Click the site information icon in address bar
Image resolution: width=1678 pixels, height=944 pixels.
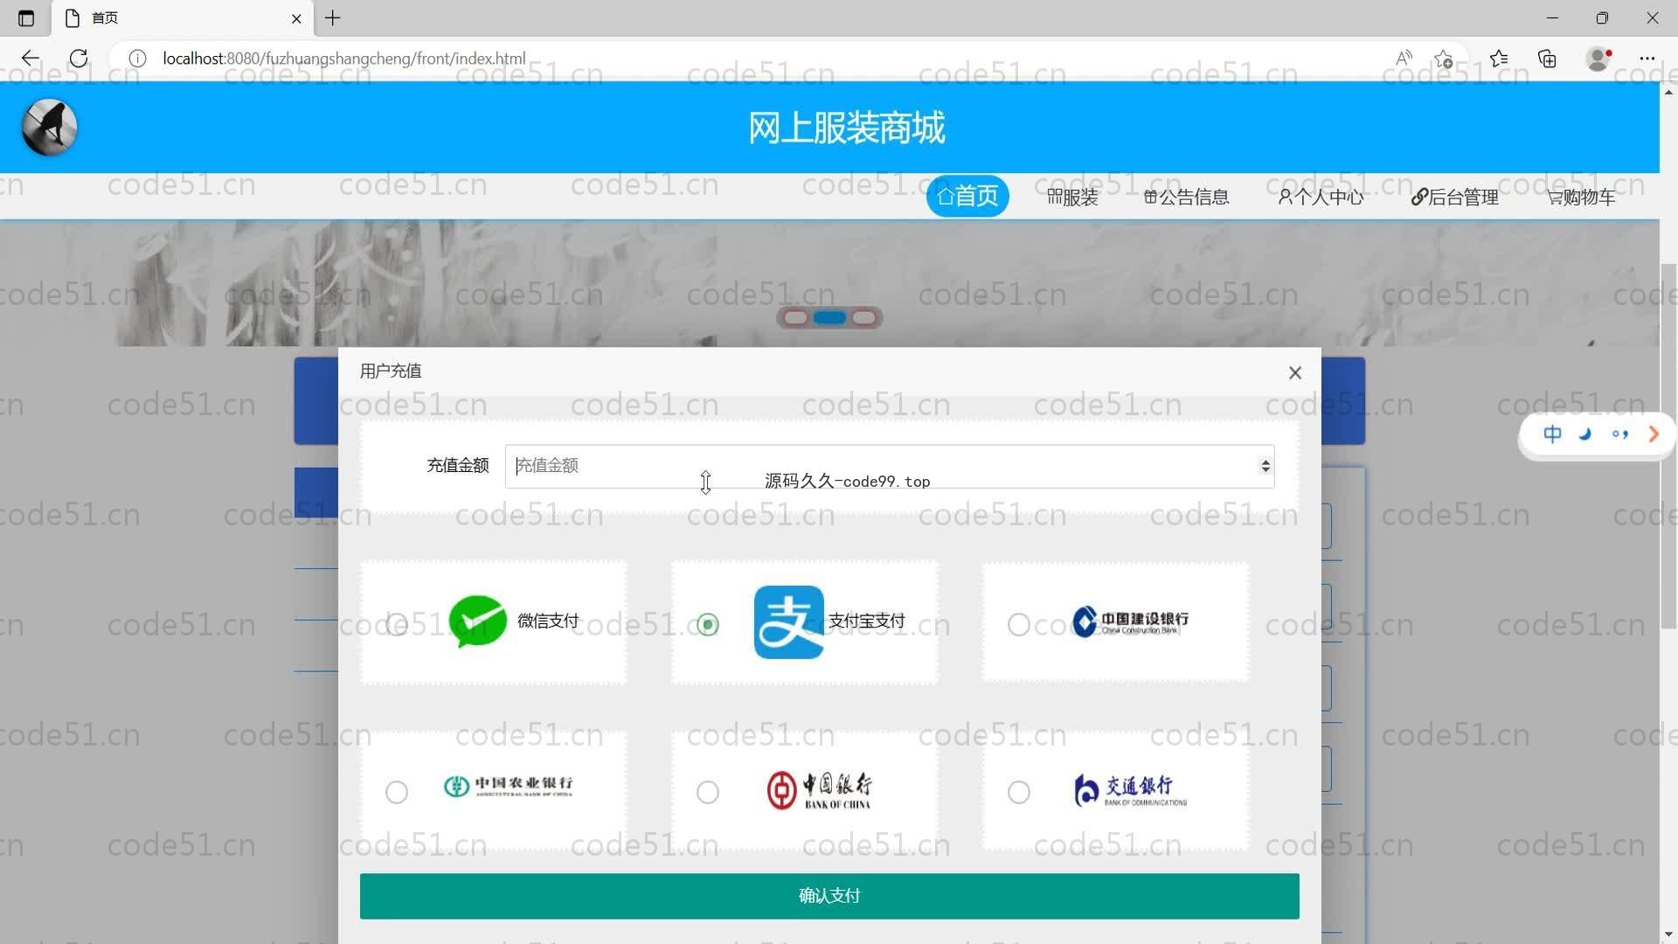pos(137,59)
